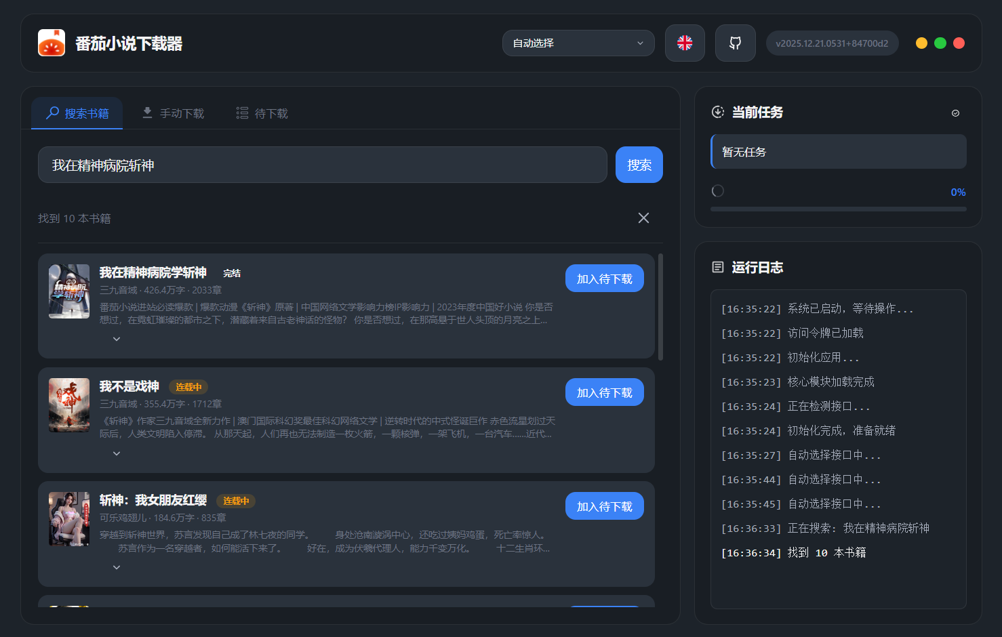Image resolution: width=1002 pixels, height=637 pixels.
Task: Open the GitHub repository icon button
Action: pyautogui.click(x=735, y=43)
